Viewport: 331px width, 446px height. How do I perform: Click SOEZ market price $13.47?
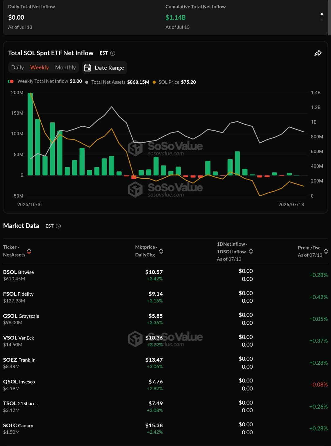pyautogui.click(x=154, y=360)
